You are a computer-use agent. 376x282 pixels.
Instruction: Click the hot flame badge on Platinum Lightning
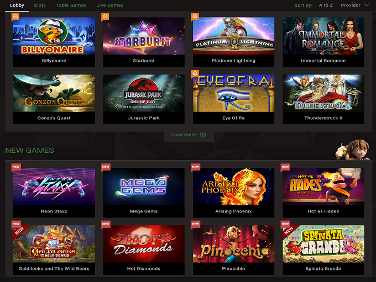tap(195, 17)
